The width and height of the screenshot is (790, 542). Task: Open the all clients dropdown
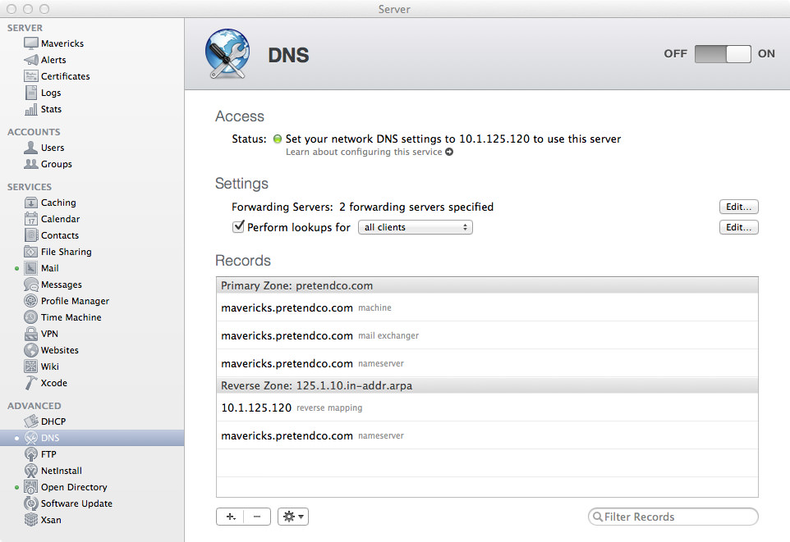416,227
